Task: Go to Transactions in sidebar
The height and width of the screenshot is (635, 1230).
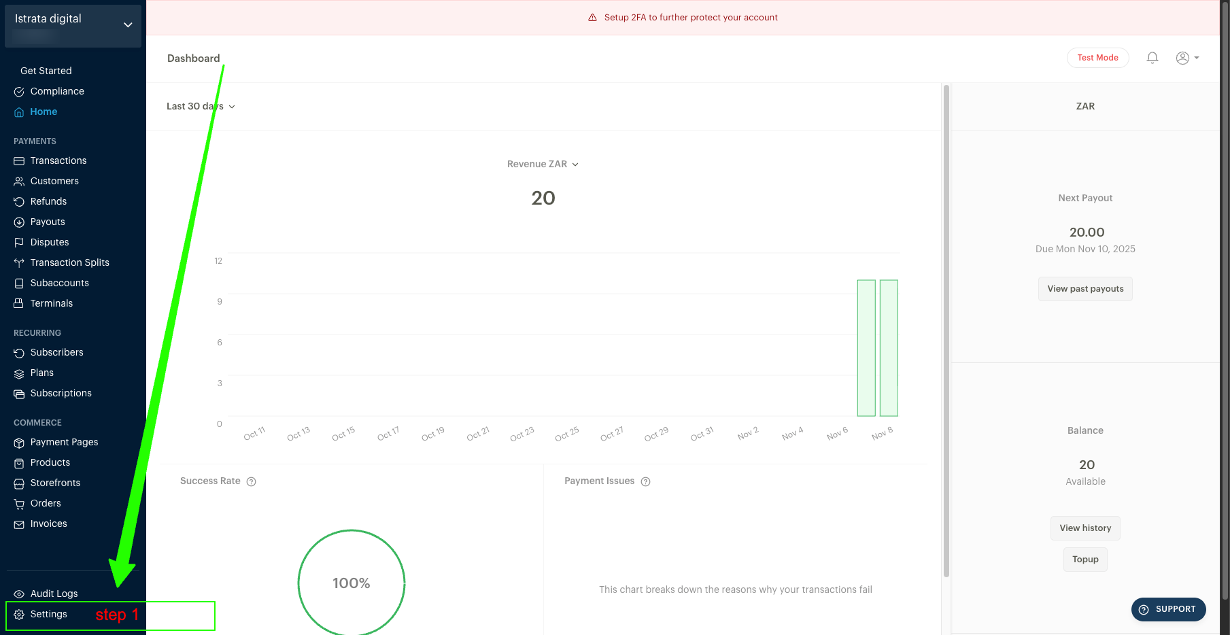Action: 58,161
